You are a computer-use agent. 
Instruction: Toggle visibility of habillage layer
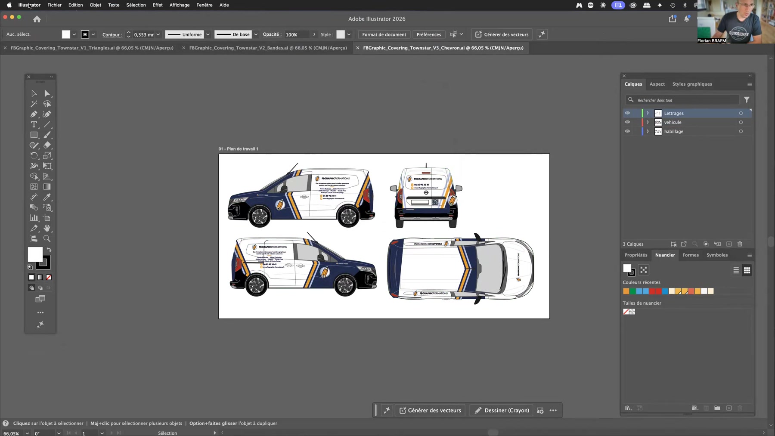click(627, 131)
